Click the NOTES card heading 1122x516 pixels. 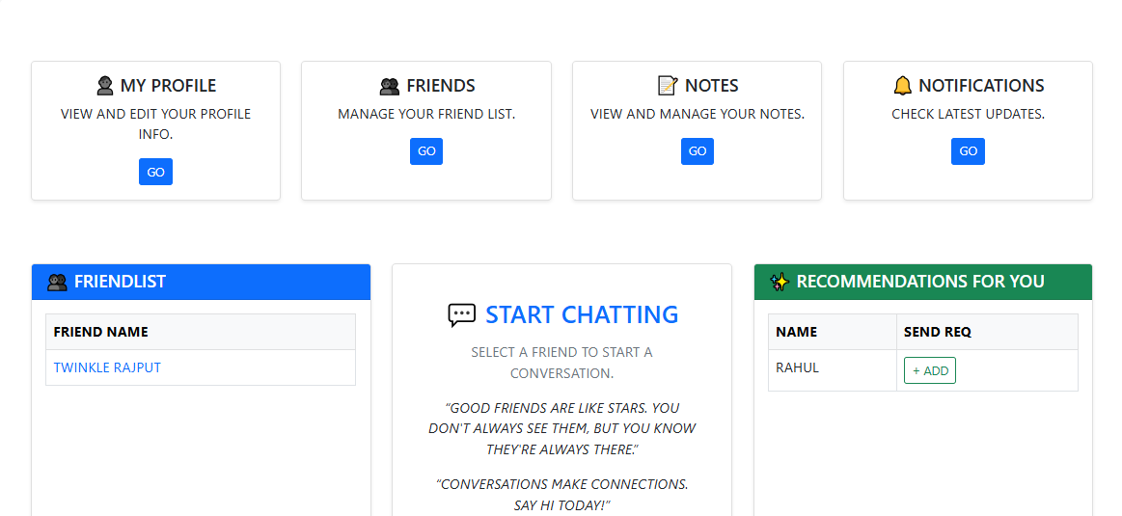click(x=711, y=86)
